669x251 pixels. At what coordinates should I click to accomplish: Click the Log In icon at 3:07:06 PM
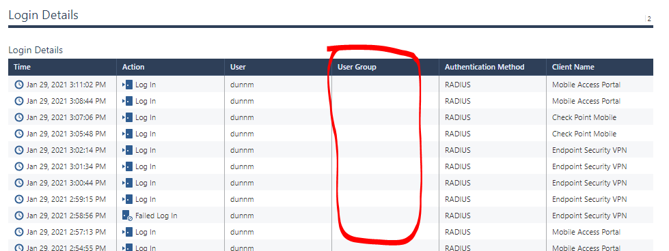[128, 117]
